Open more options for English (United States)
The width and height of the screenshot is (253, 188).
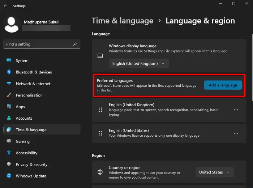[236, 133]
